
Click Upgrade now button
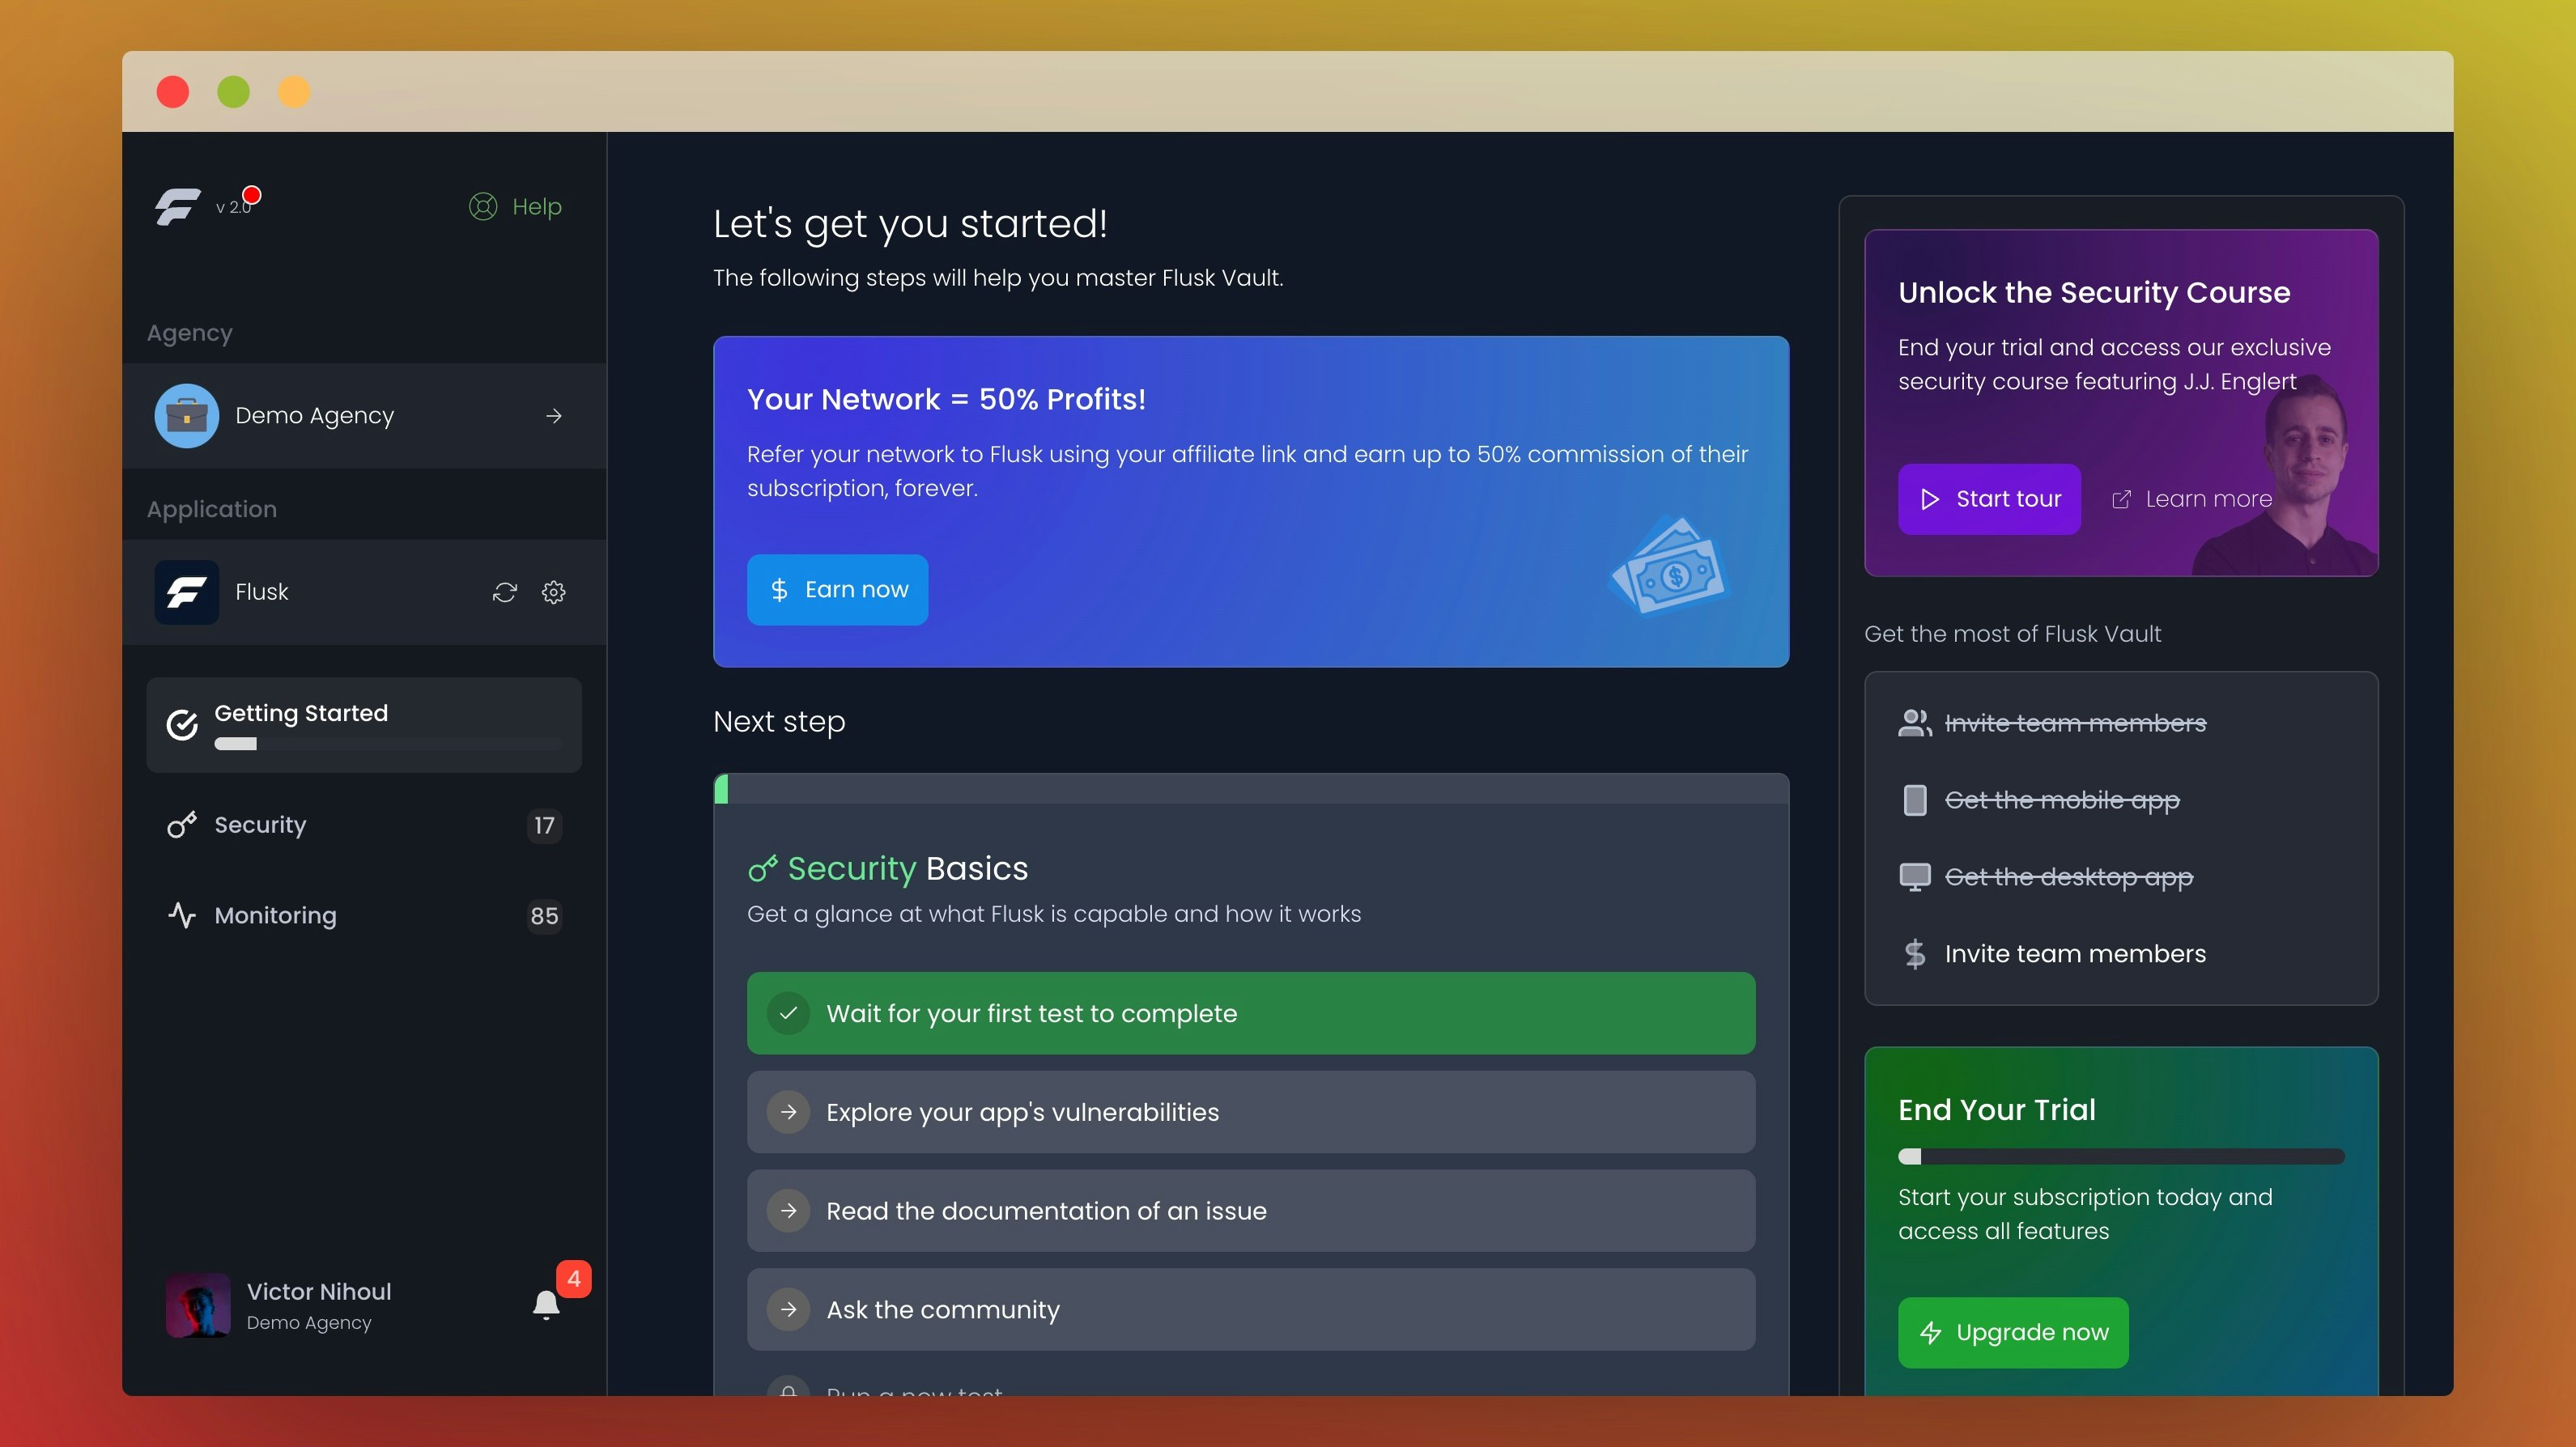point(2013,1333)
